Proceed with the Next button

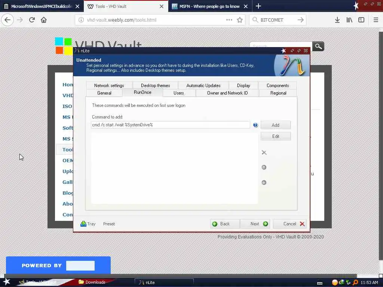[x=255, y=224]
